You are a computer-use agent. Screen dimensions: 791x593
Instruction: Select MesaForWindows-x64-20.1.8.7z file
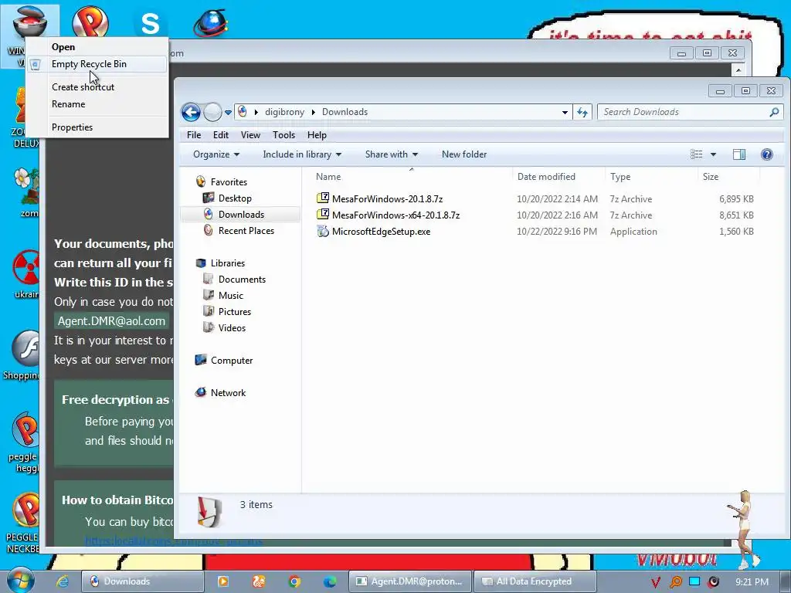(x=395, y=215)
